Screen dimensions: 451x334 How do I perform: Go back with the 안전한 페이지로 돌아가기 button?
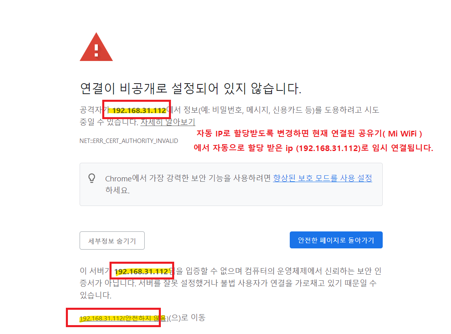(336, 240)
